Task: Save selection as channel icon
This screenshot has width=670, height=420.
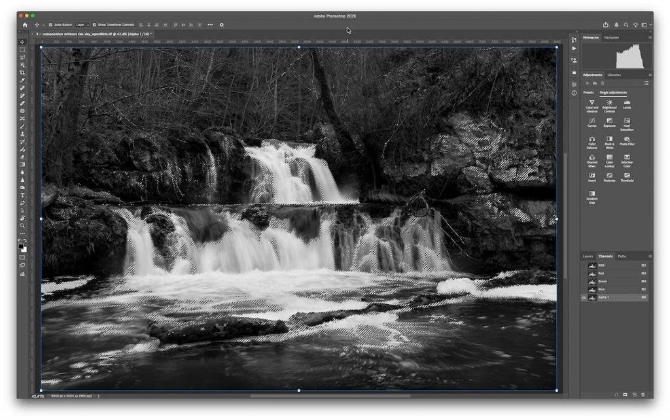Action: point(625,394)
